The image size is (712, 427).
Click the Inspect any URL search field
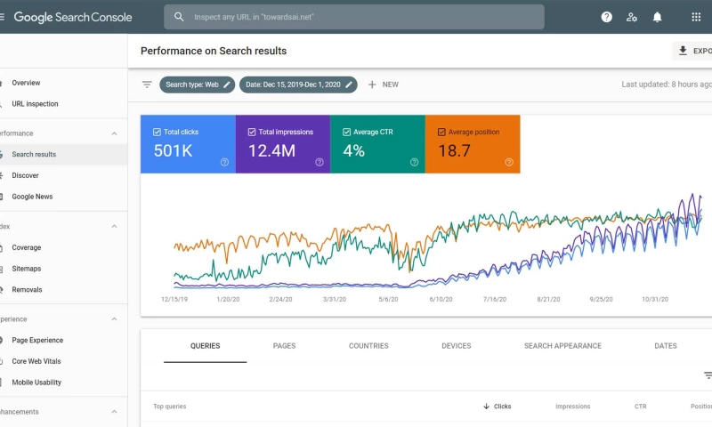(356, 17)
